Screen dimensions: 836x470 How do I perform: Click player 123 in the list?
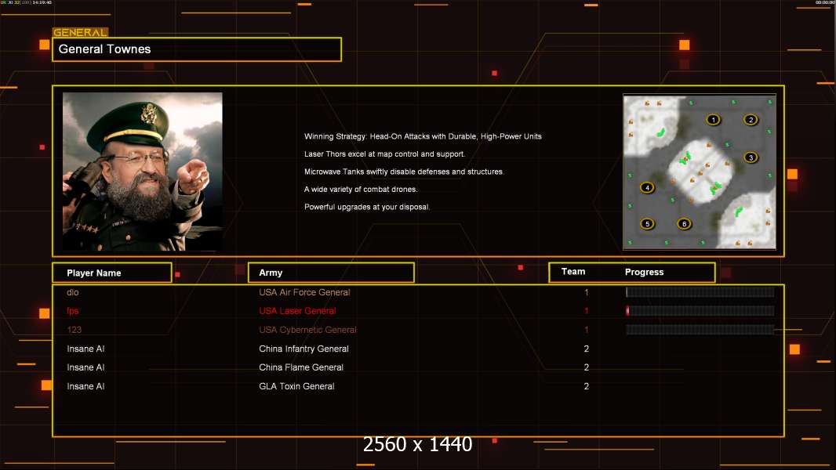[74, 330]
